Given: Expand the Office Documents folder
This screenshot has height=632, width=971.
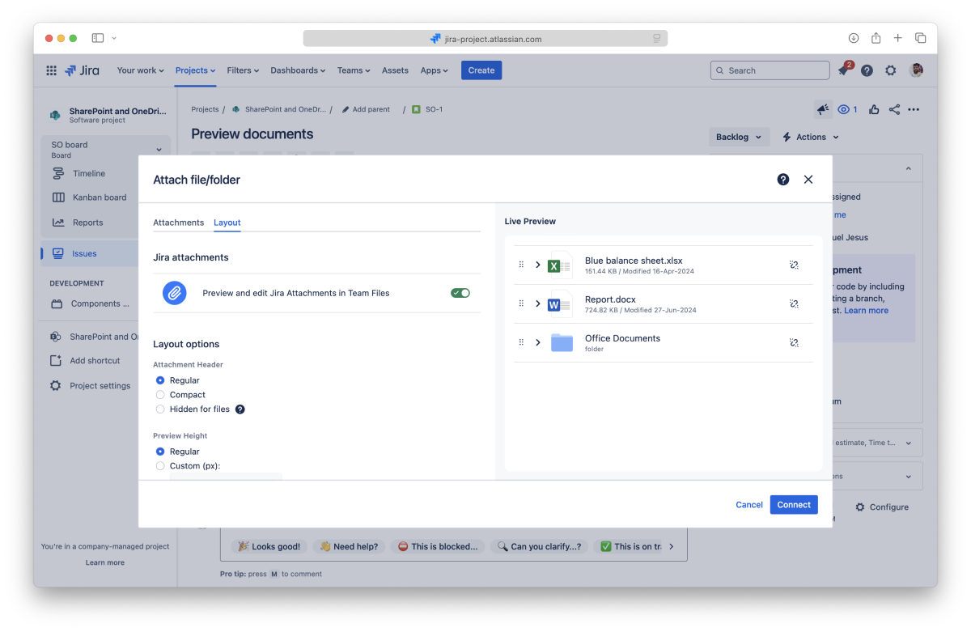Looking at the screenshot, I should pyautogui.click(x=538, y=342).
